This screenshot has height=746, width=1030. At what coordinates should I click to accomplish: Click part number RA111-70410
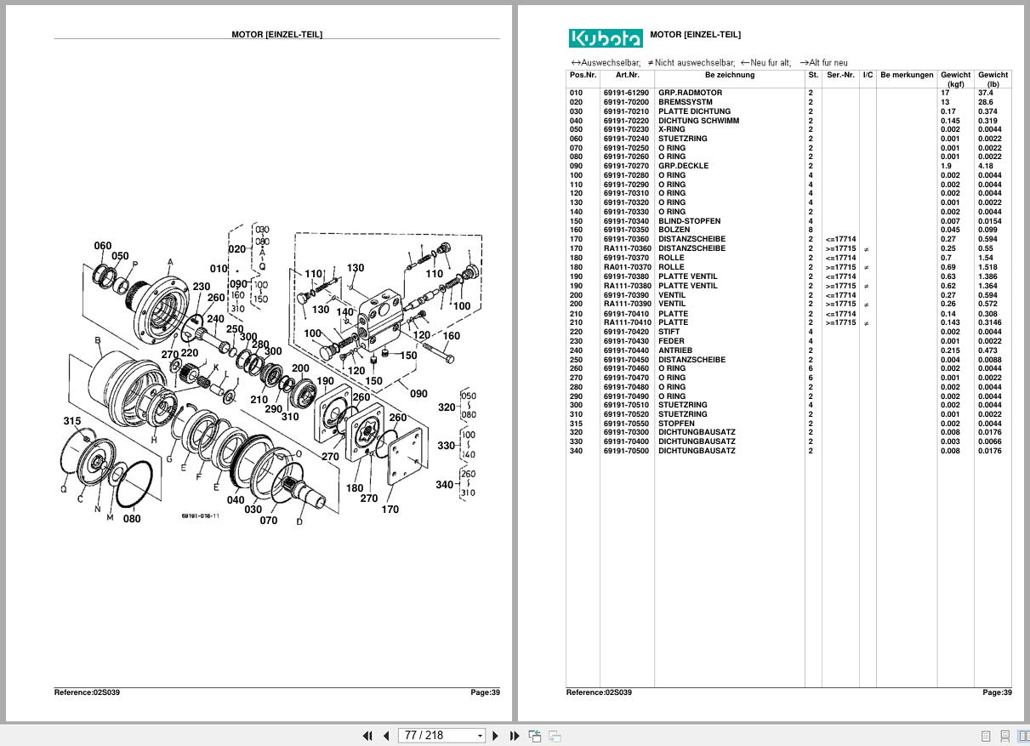[x=628, y=322]
